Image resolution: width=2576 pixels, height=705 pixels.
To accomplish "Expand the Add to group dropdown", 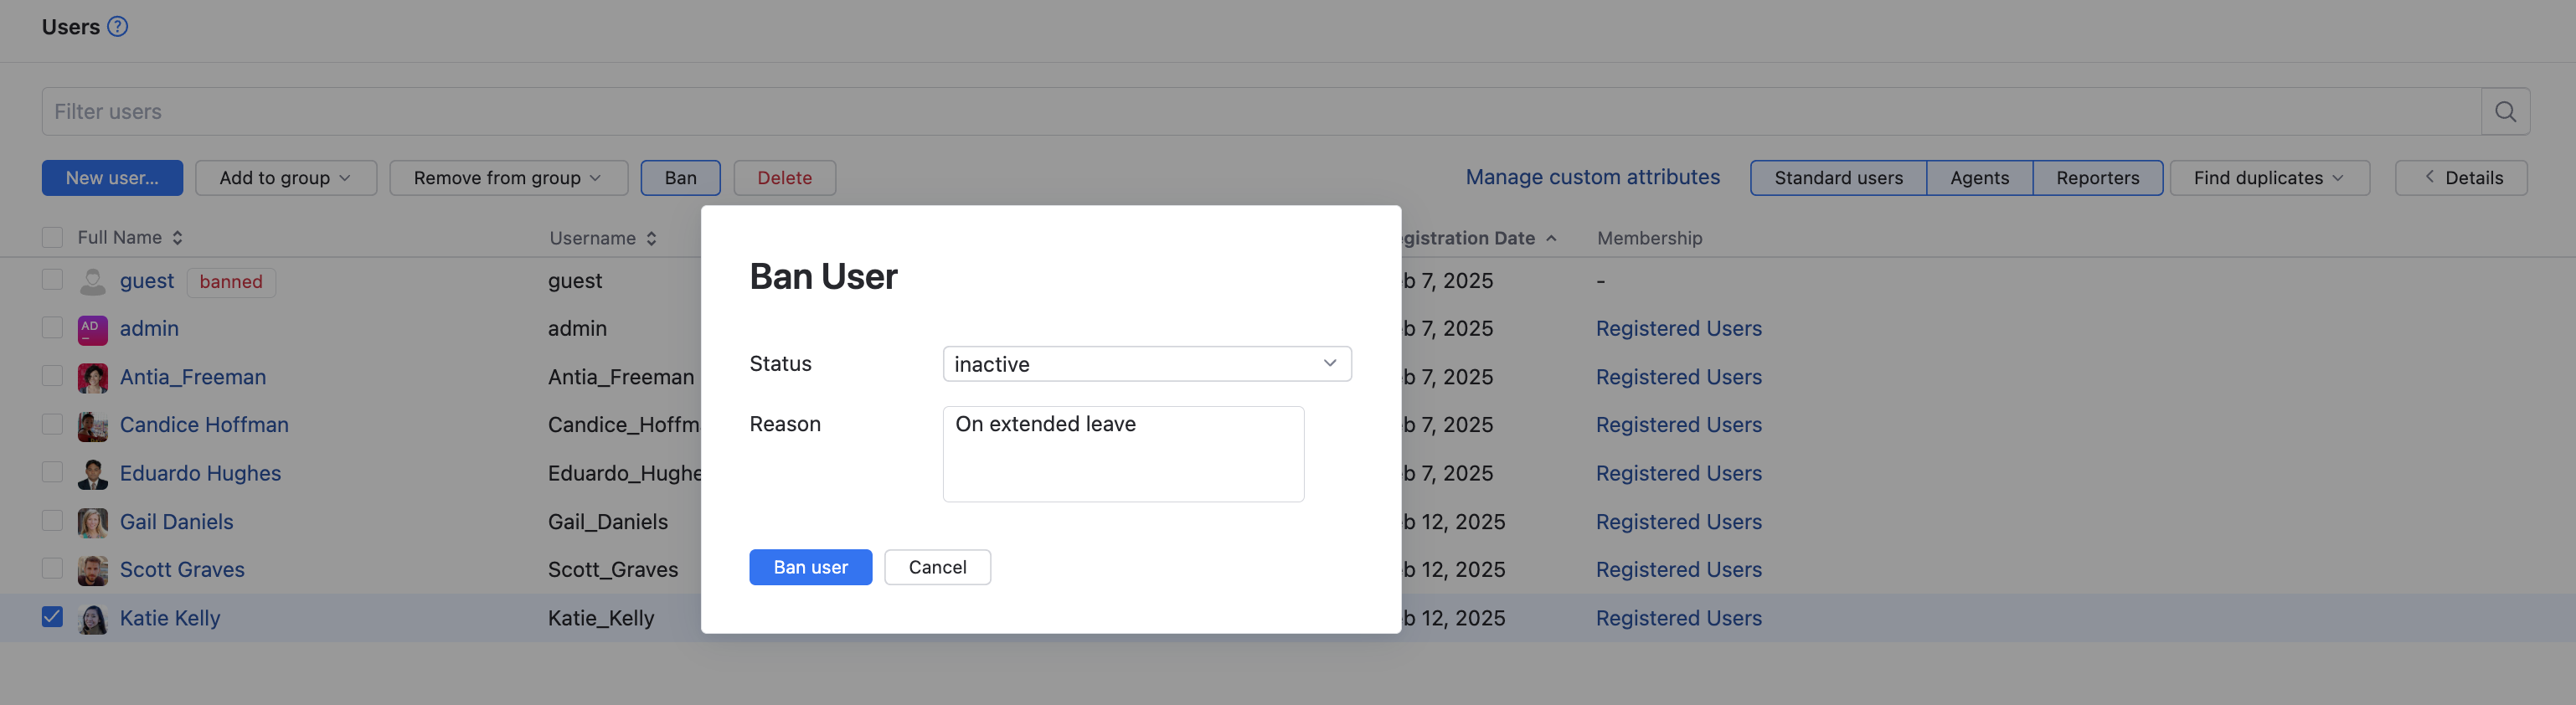I will click(x=285, y=178).
